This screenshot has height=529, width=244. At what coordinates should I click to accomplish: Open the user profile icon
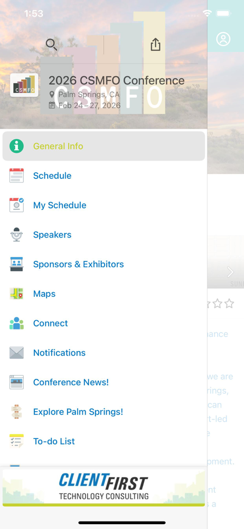pos(223,39)
